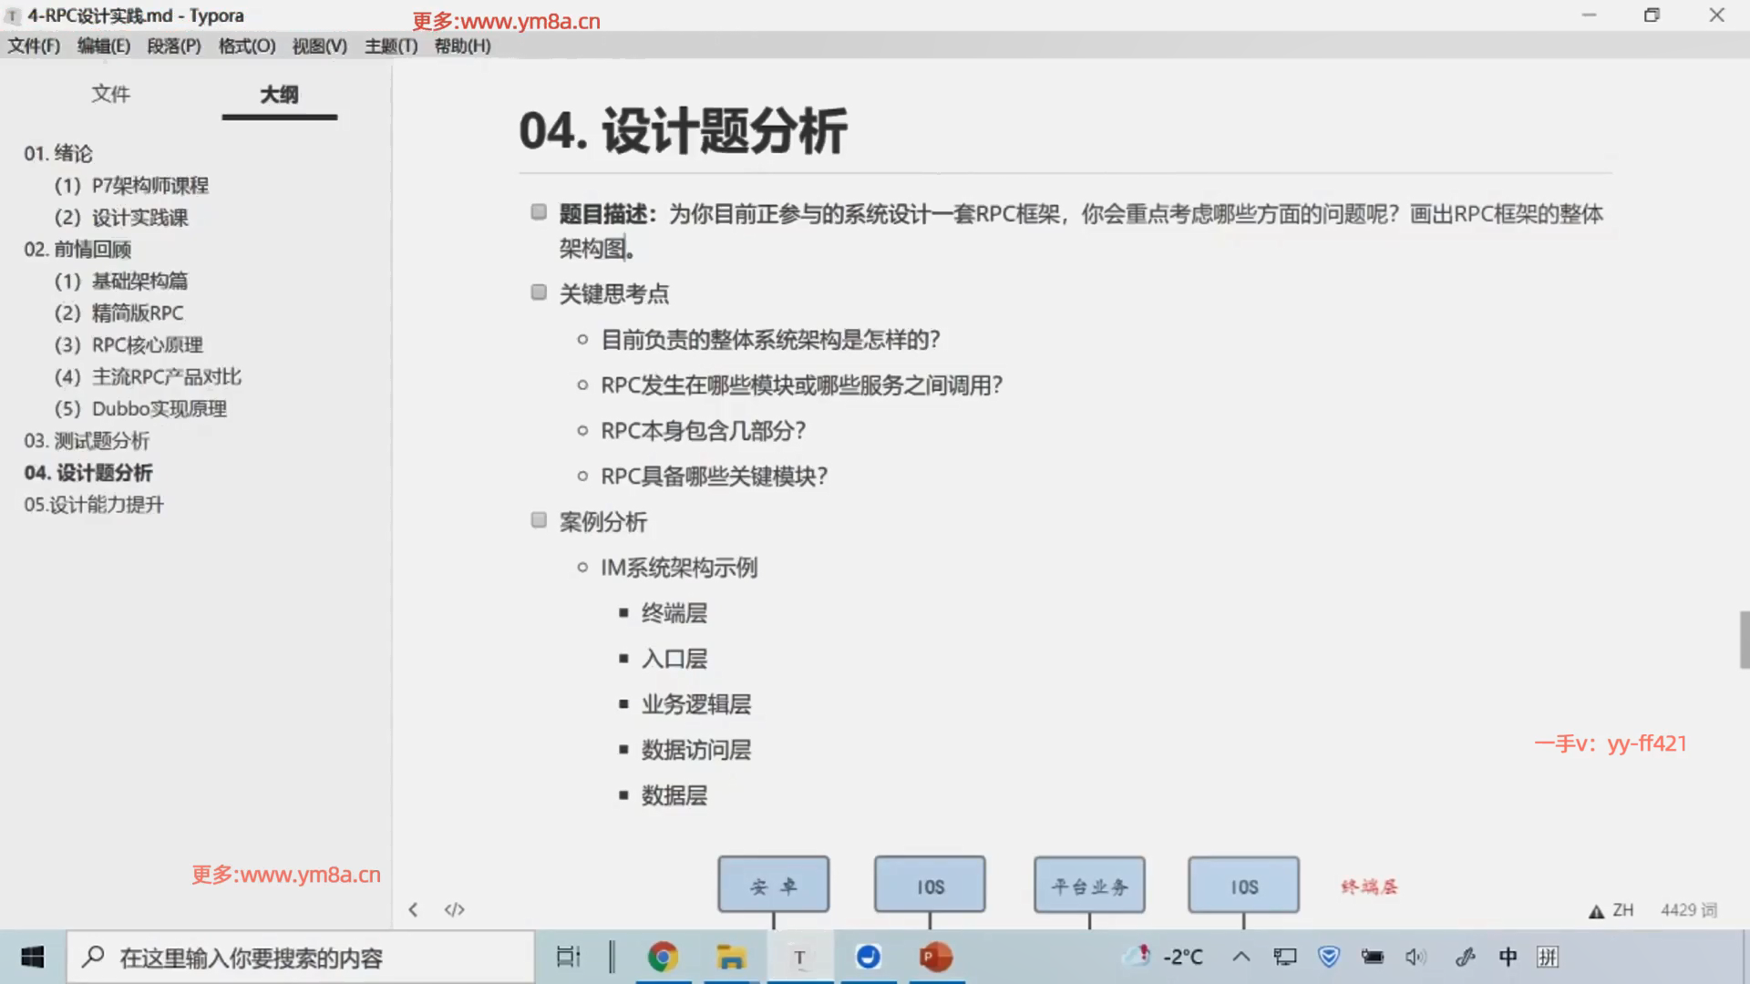Toggle source code mode icon

[x=454, y=909]
